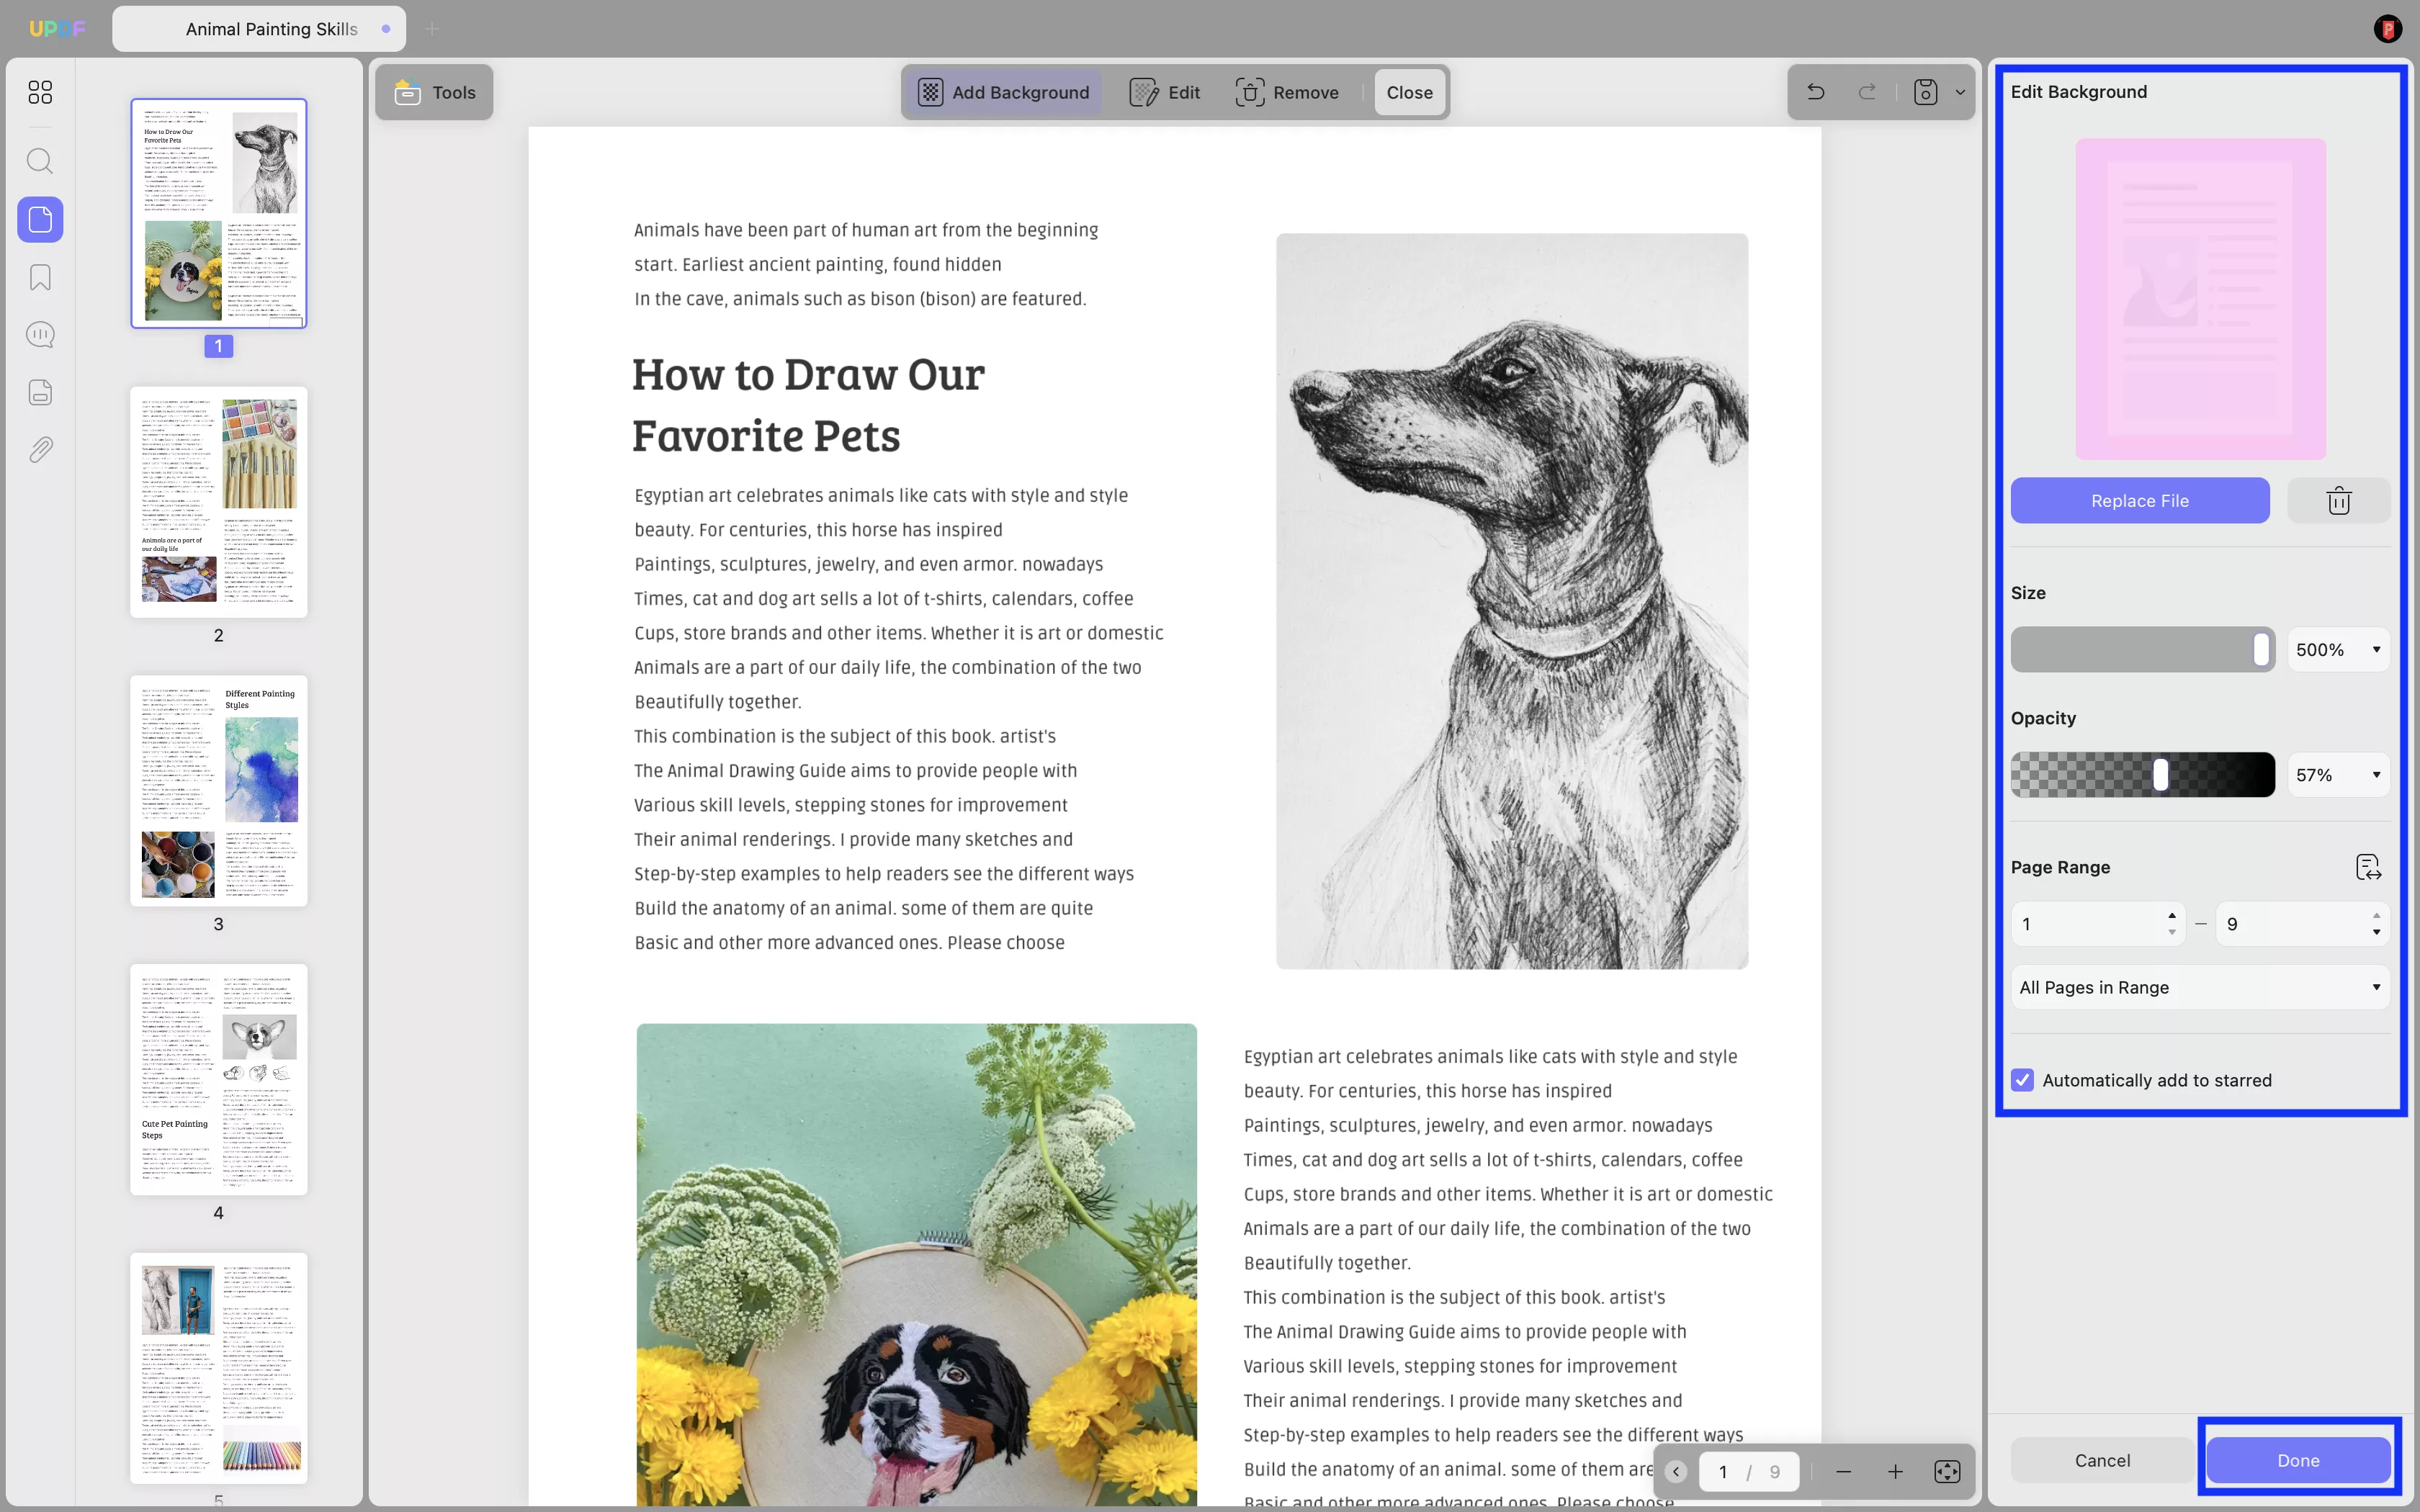Image resolution: width=2420 pixels, height=1512 pixels.
Task: Switch to the Edit background option
Action: 1165,92
